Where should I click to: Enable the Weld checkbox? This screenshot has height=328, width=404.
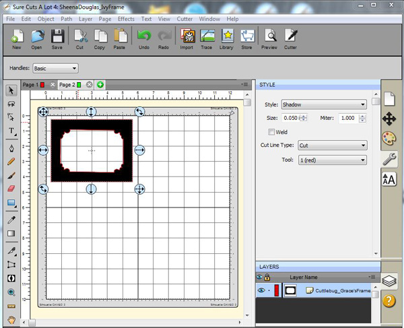[x=272, y=132]
